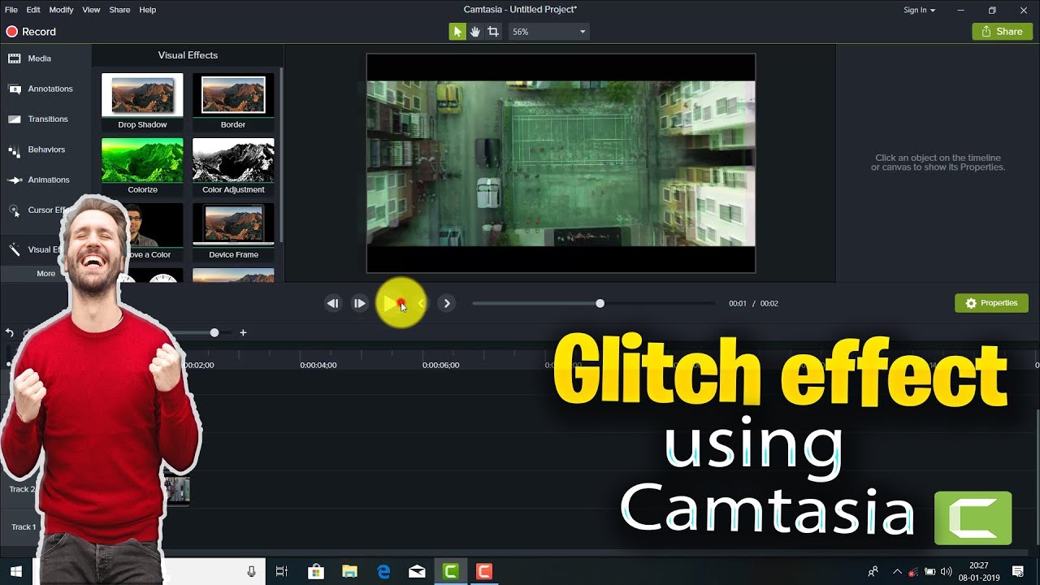Viewport: 1040px width, 585px height.
Task: Expand the Sign In dropdown
Action: pos(919,10)
